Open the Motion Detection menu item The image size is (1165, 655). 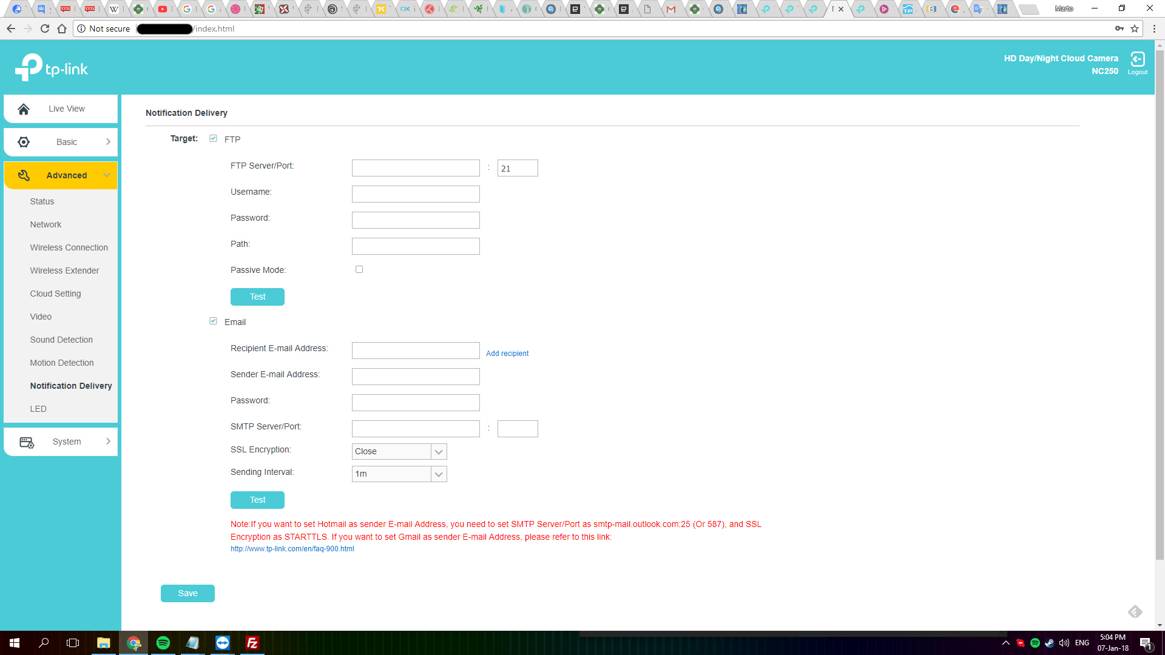[x=62, y=363]
